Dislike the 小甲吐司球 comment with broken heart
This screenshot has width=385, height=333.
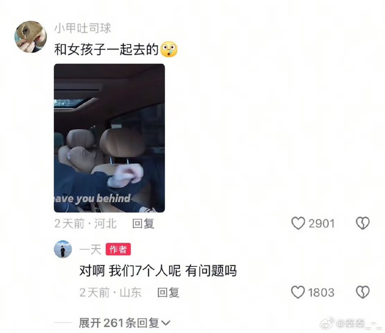[363, 223]
